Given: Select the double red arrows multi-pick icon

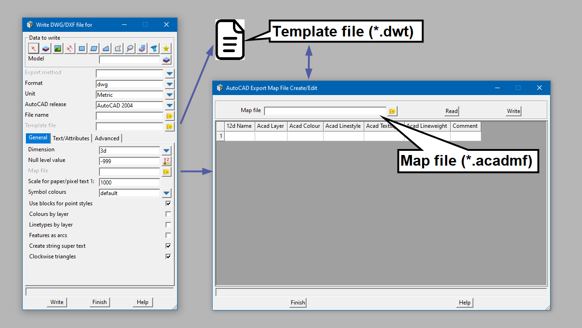Looking at the screenshot, I should tap(70, 48).
